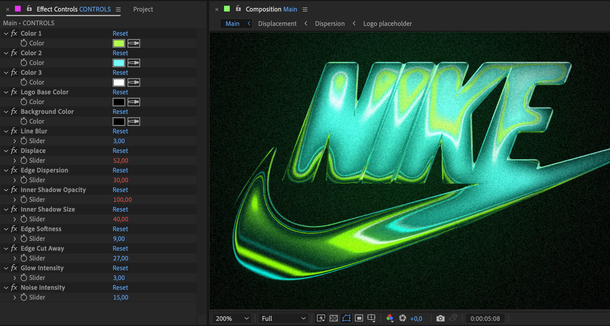Open the cyan Color 2 swatch
610x326 pixels.
tap(119, 63)
